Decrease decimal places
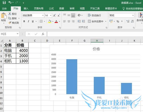143x112 pixels. click(x=132, y=21)
